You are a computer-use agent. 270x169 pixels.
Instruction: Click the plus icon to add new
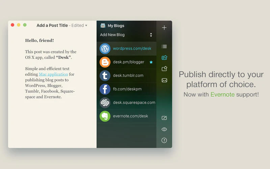pos(164,28)
